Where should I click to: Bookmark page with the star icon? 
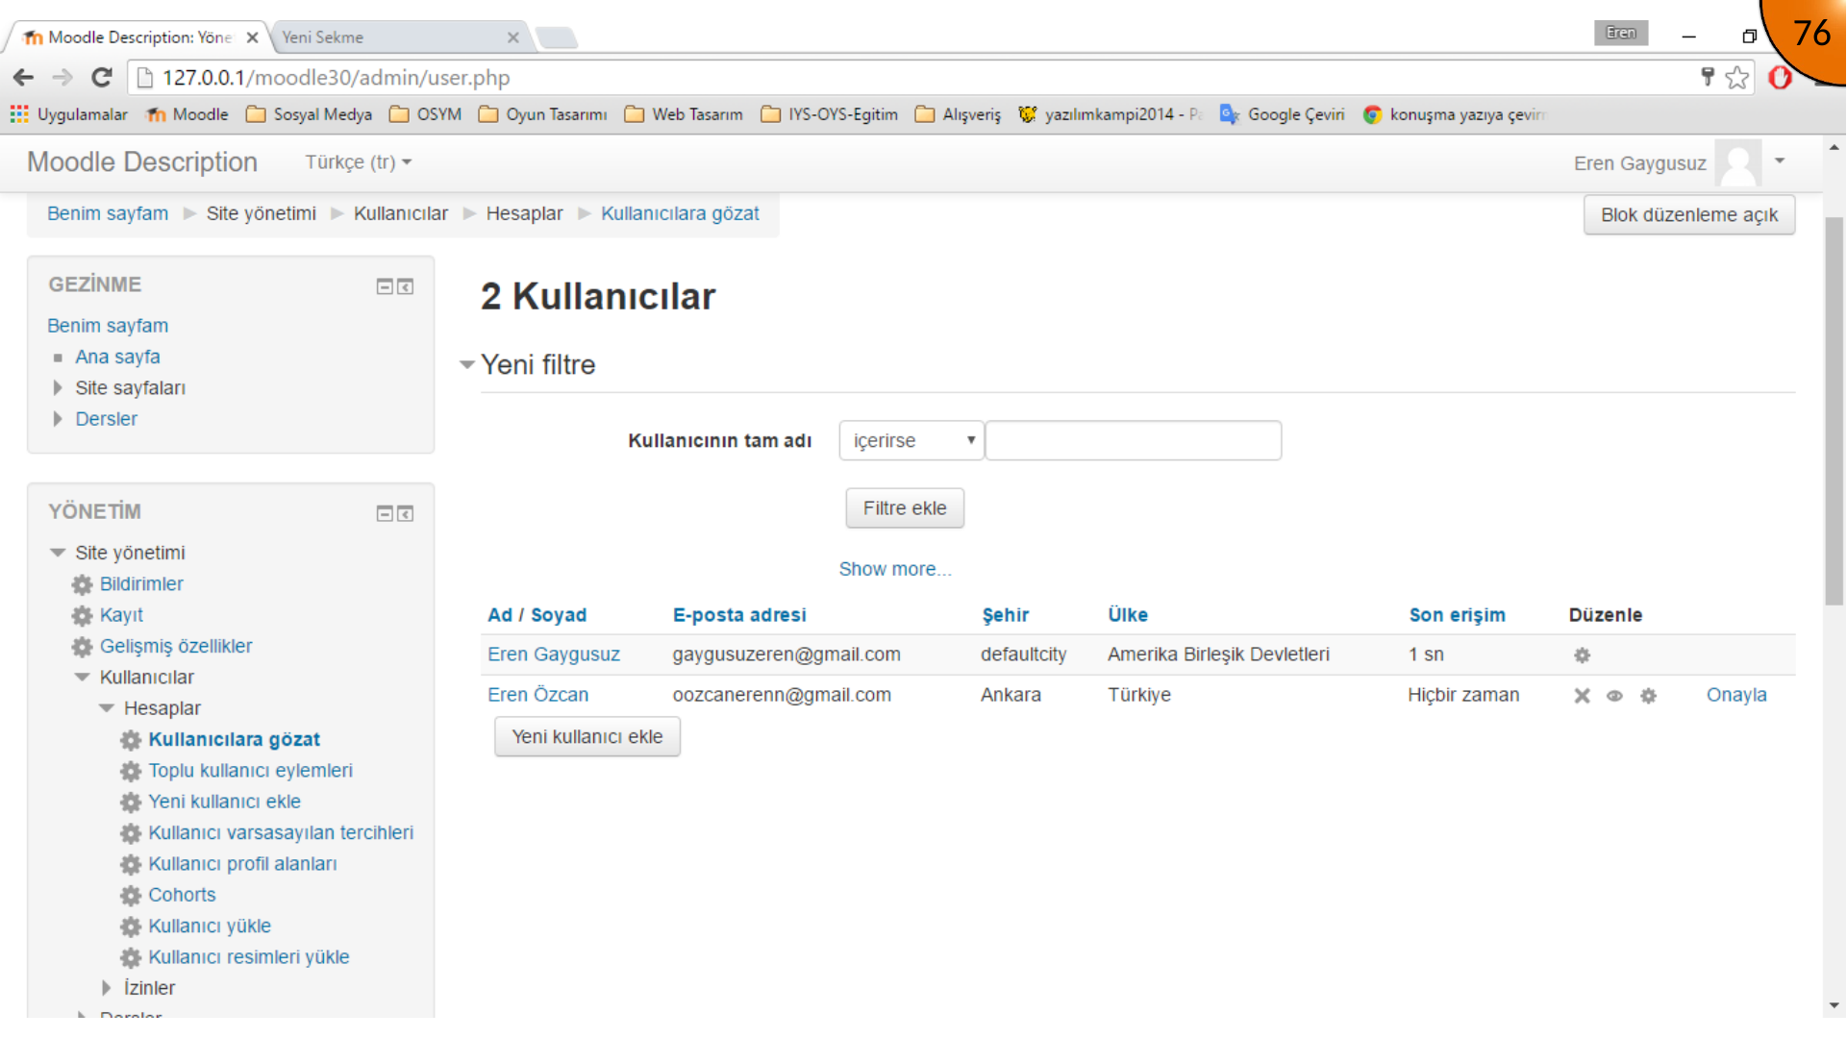(1736, 78)
